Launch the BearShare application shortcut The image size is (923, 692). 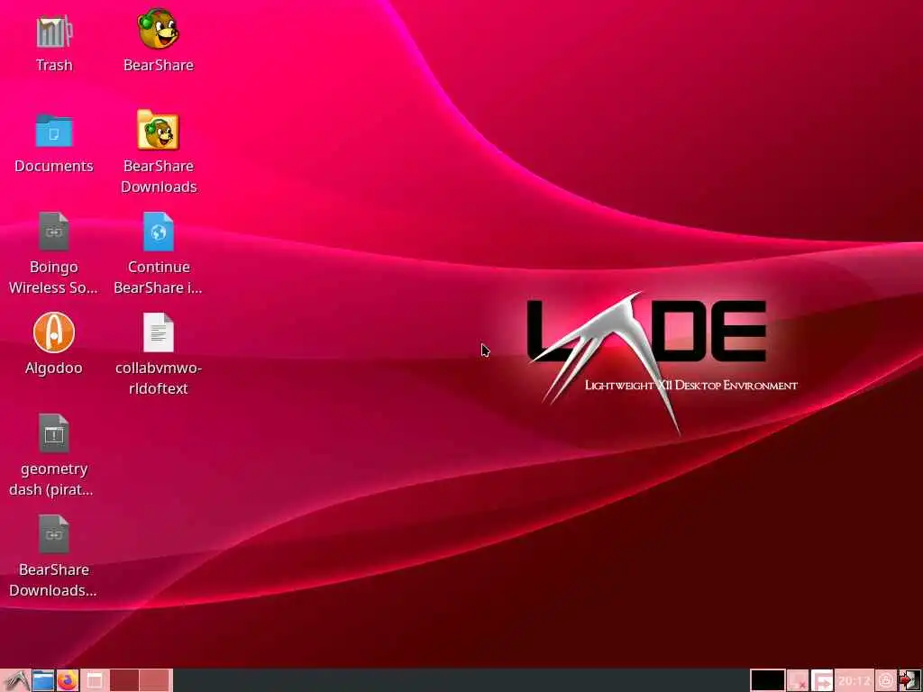[x=158, y=30]
